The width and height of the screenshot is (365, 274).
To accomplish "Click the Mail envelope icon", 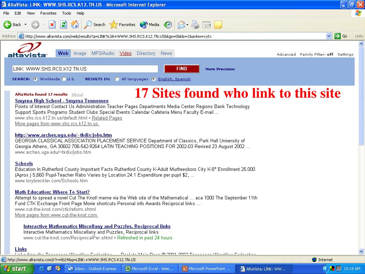I will (181, 25).
